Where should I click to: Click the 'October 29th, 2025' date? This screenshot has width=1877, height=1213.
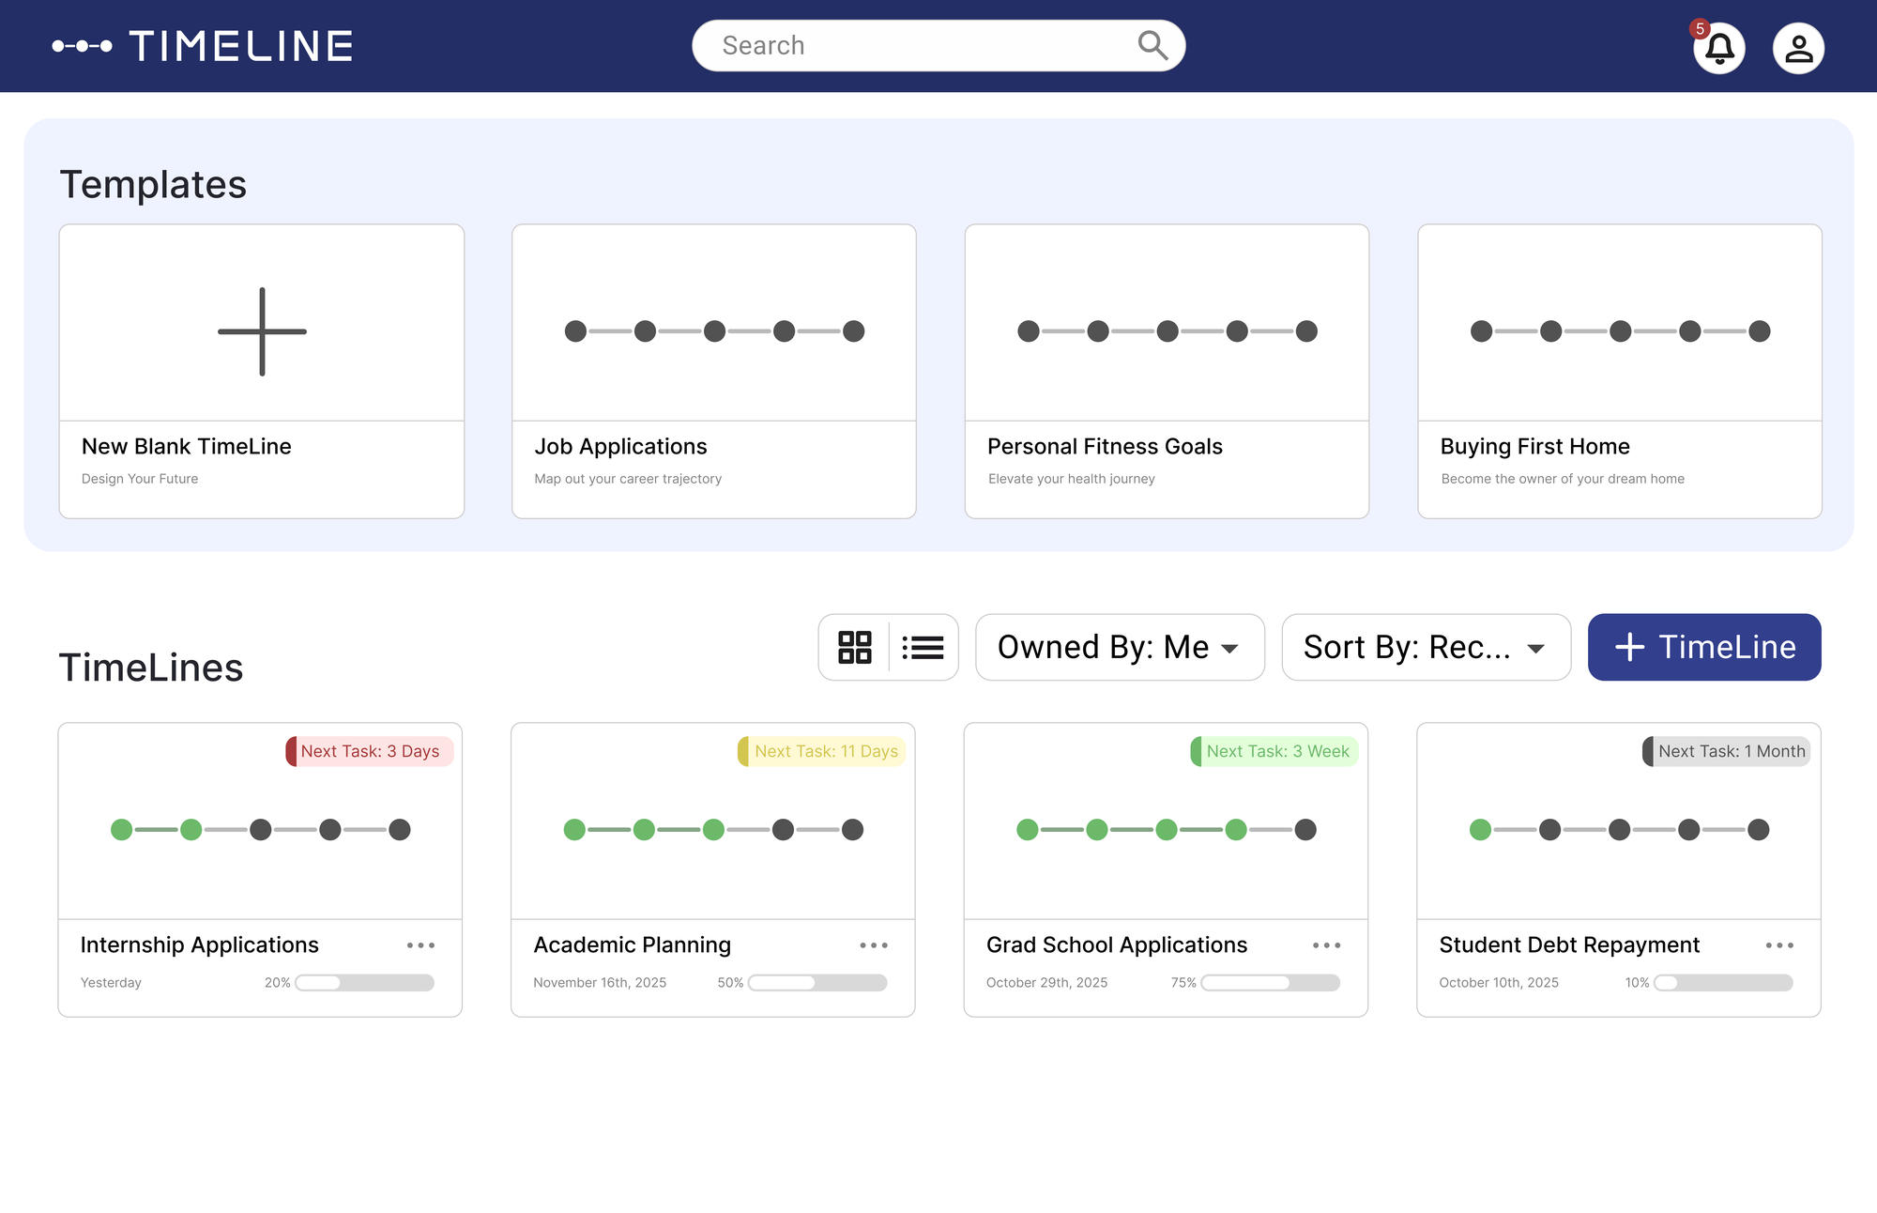coord(1046,983)
